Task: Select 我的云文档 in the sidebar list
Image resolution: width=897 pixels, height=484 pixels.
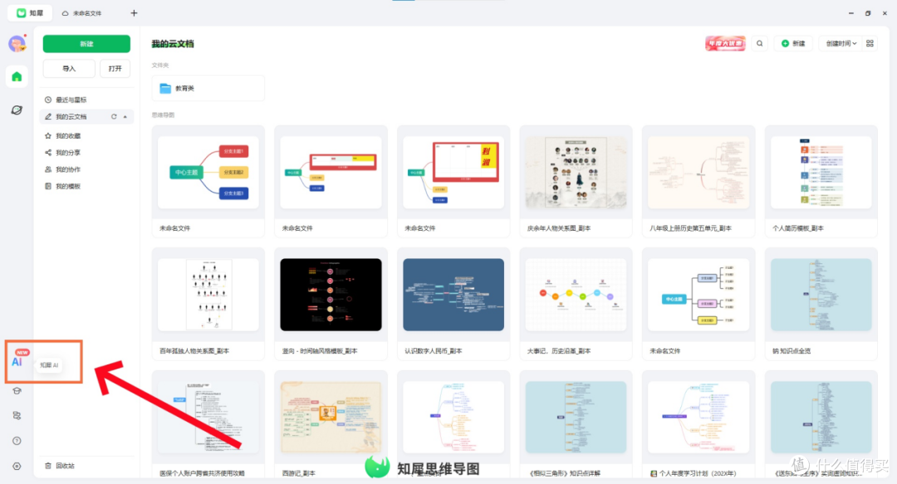Action: 87,117
